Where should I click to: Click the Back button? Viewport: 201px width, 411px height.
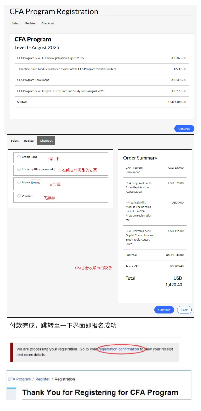tap(184, 310)
